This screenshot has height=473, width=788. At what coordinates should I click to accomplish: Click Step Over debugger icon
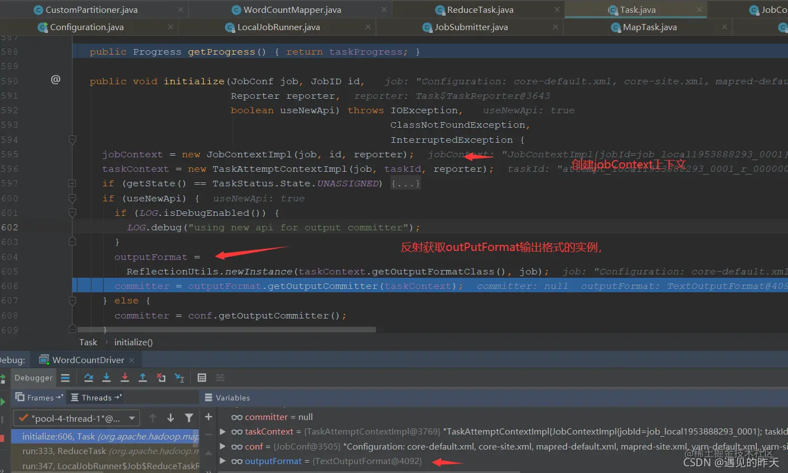pos(88,378)
